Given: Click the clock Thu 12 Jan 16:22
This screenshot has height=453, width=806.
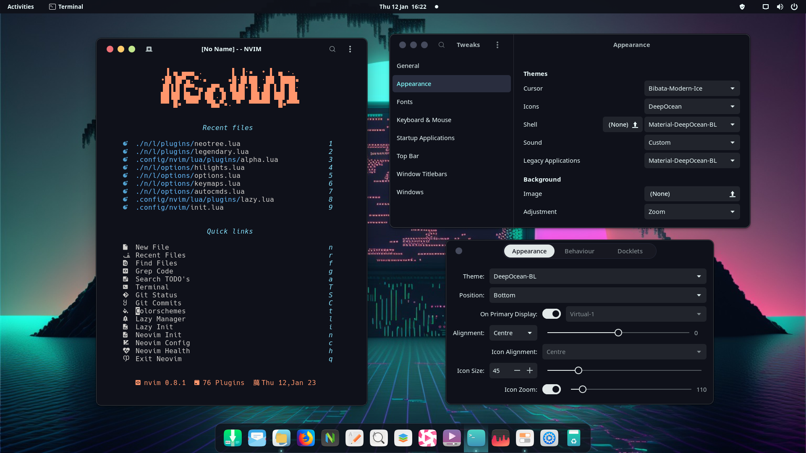Looking at the screenshot, I should [403, 7].
